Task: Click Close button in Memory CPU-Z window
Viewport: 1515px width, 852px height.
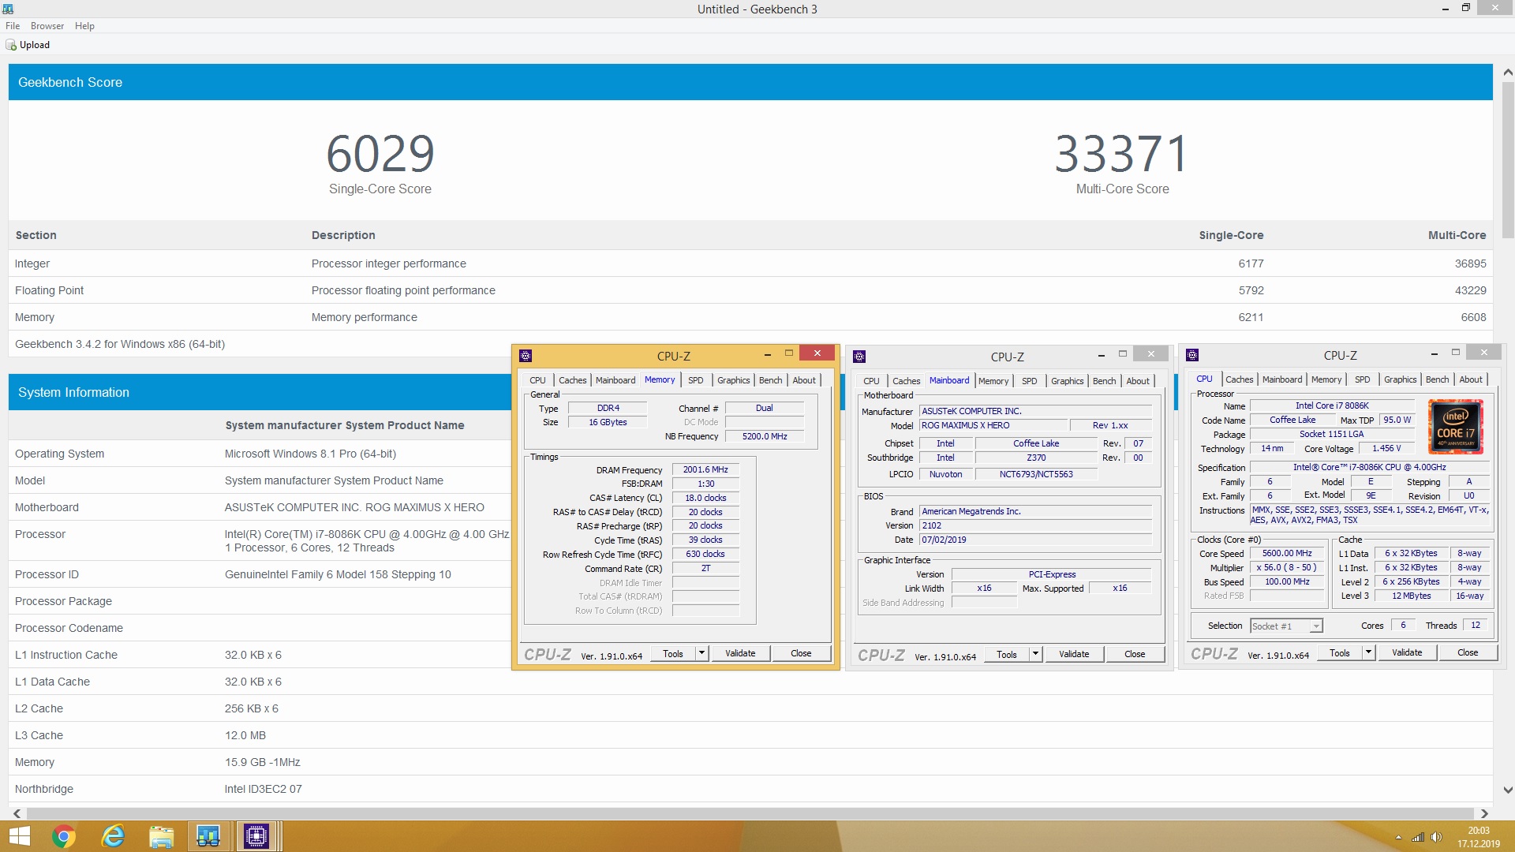Action: (801, 653)
